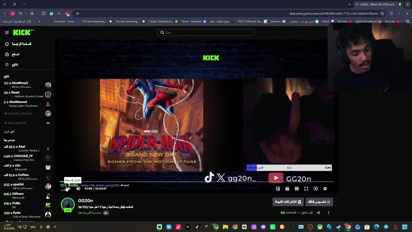
Task: Open a new browser tab
Action: pyautogui.click(x=349, y=5)
